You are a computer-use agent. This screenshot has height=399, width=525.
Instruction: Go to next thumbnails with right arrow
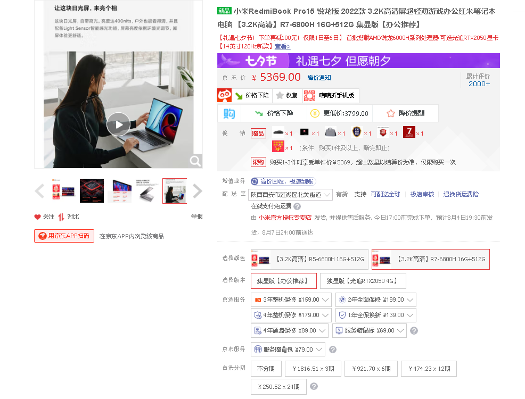tap(197, 191)
